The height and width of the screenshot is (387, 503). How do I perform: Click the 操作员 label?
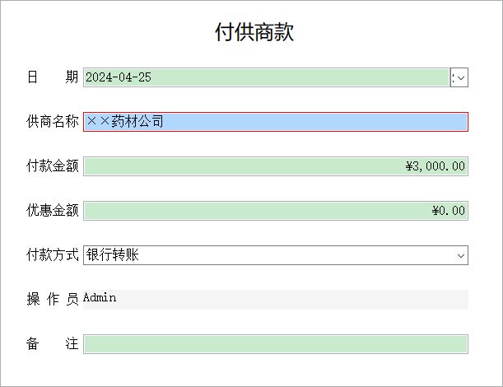(x=52, y=299)
